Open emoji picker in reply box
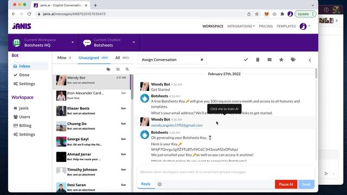The width and height of the screenshot is (347, 195). 159,184
